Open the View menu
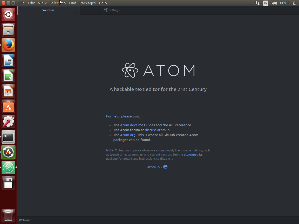 (x=42, y=3)
